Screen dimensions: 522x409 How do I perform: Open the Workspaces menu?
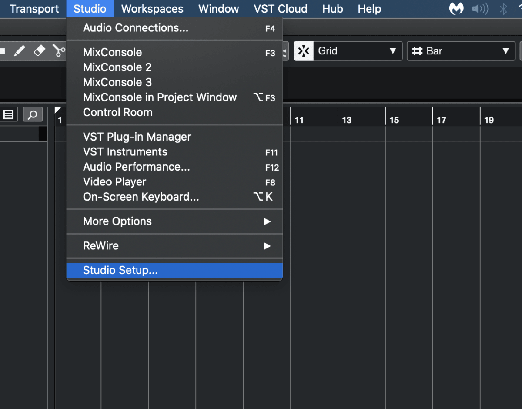click(152, 9)
